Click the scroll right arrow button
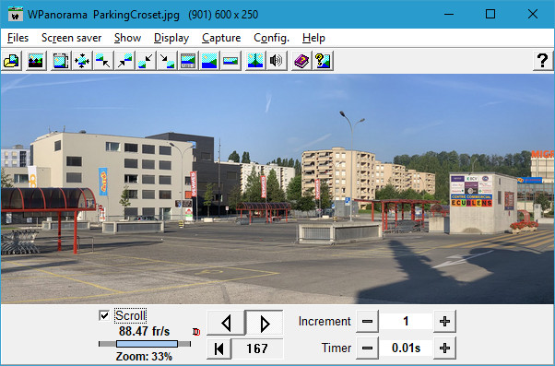The image size is (555, 366). coord(265,323)
